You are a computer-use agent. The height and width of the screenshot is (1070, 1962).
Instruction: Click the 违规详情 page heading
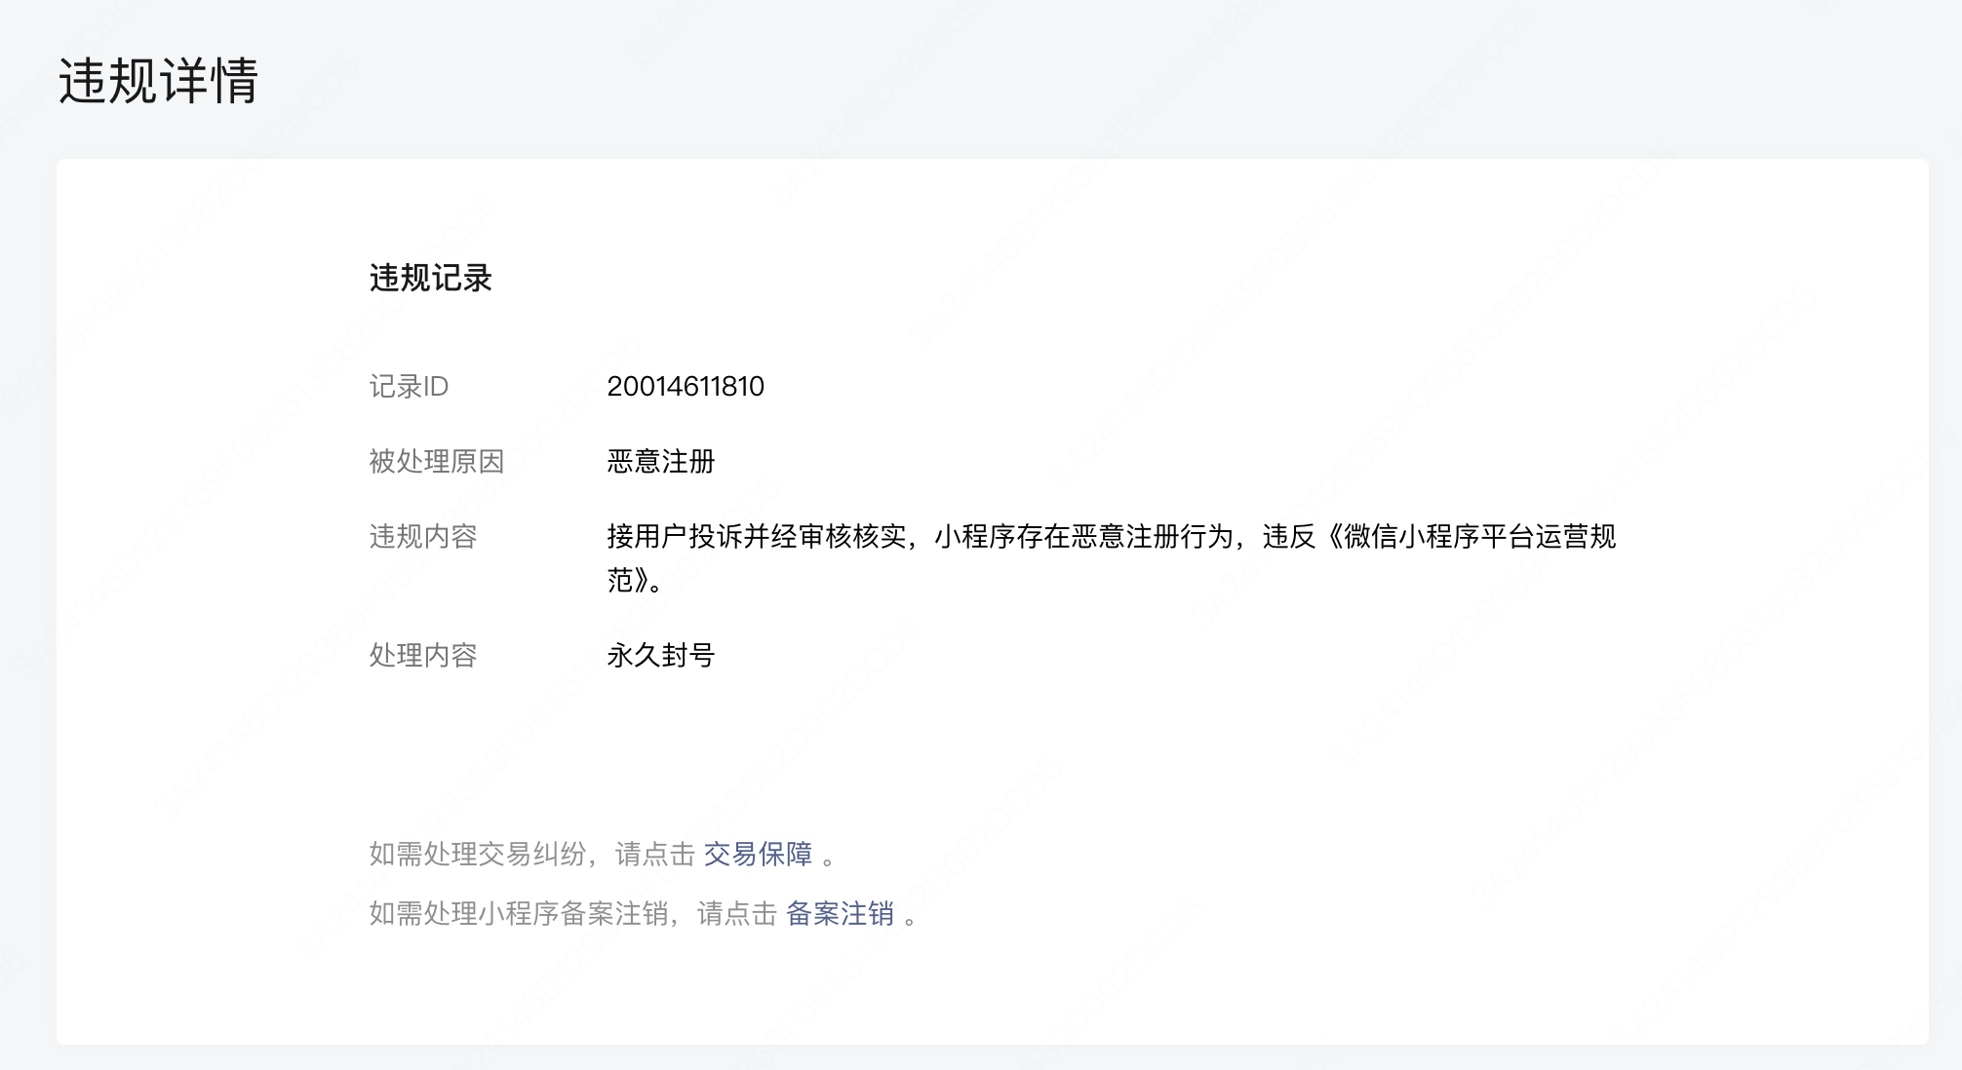pos(158,81)
